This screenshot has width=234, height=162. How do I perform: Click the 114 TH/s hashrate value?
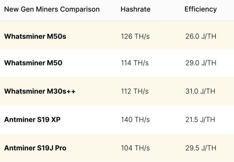point(135,63)
